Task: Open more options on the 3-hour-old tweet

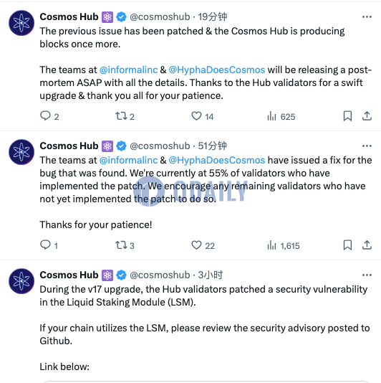Action: (367, 275)
